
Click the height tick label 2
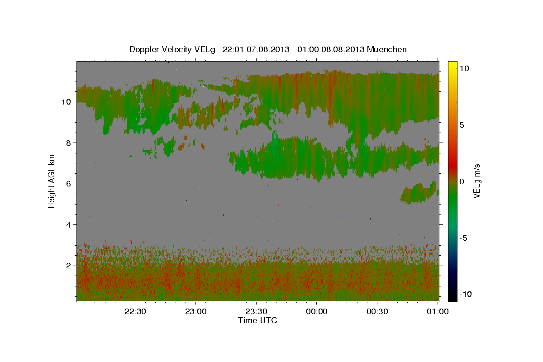click(69, 266)
